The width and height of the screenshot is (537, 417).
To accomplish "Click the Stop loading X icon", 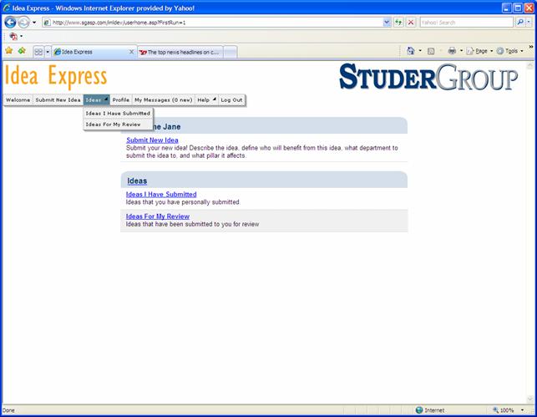I will coord(411,23).
